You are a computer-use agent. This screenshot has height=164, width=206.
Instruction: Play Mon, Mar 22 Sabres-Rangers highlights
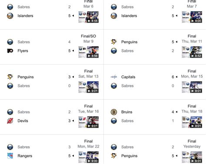click(89, 157)
